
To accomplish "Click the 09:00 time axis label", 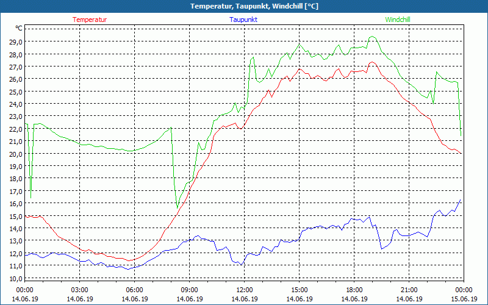I will coord(190,290).
